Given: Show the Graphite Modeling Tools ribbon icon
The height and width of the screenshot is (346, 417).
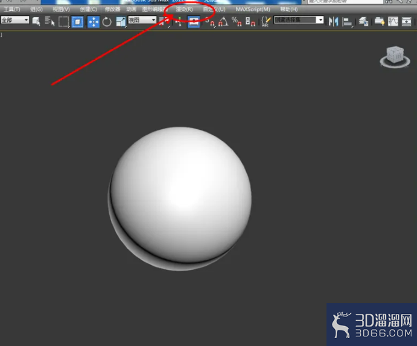Looking at the screenshot, I should pos(380,21).
